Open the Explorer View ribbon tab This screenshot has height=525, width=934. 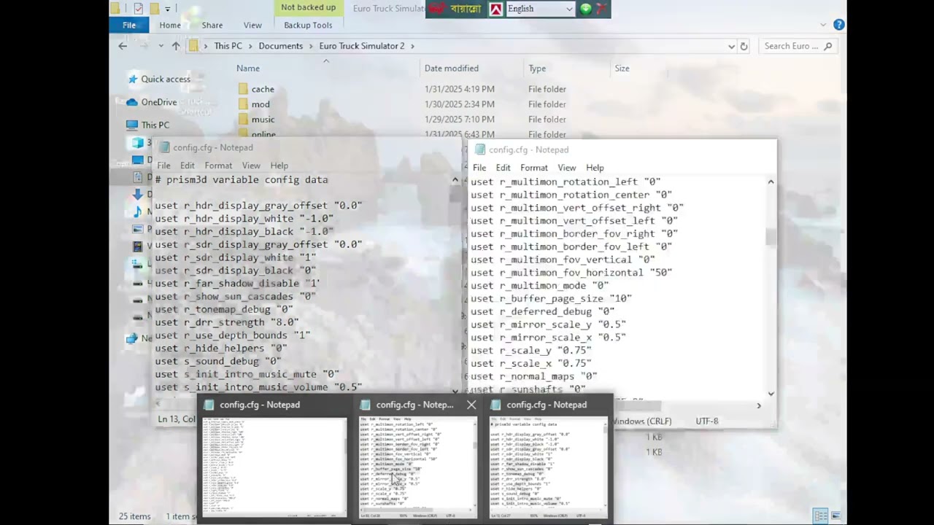(x=252, y=25)
